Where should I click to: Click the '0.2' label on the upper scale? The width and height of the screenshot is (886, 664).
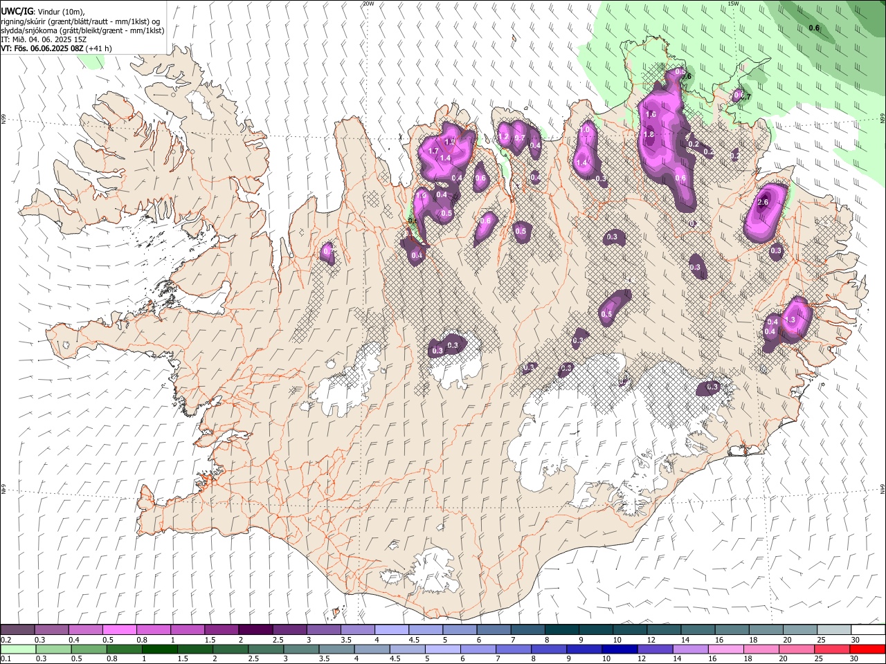pyautogui.click(x=6, y=640)
